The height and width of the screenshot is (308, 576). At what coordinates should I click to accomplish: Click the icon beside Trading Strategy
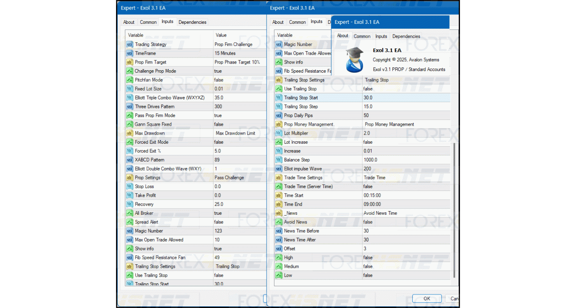coord(130,44)
